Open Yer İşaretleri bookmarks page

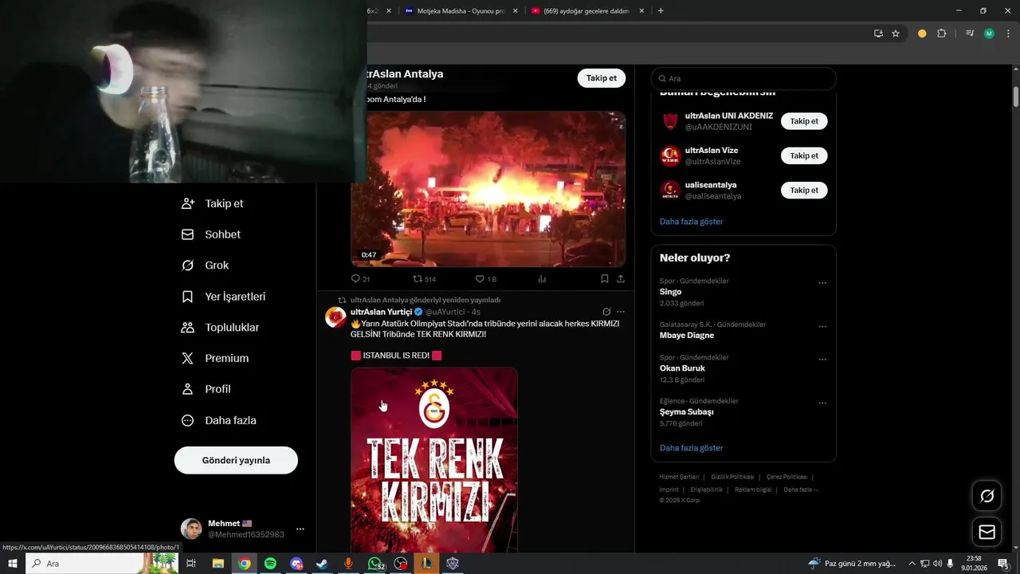click(x=224, y=297)
